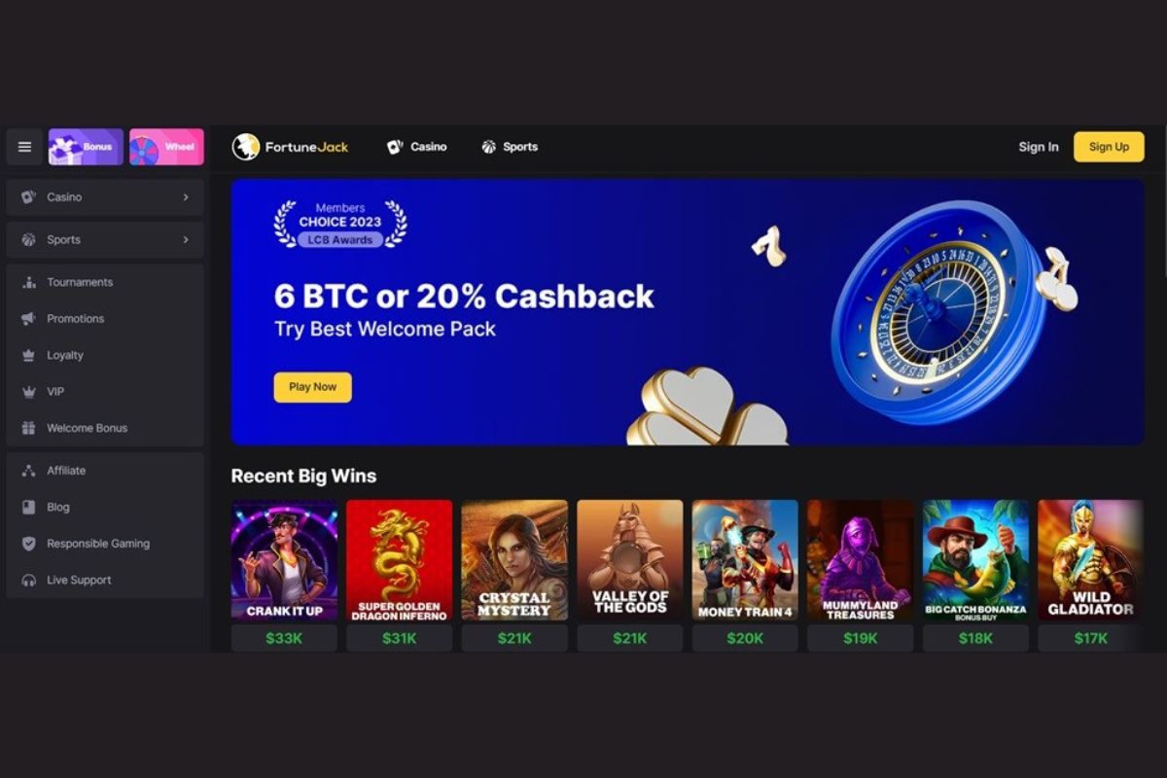Click the FortuneJack logo
This screenshot has width=1167, height=778.
(x=290, y=147)
